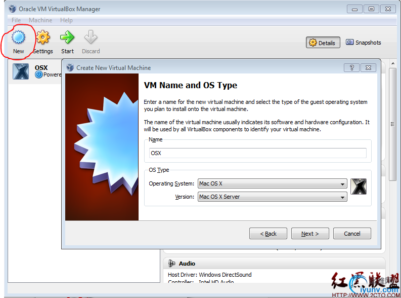Open Settings from the gear toolbar icon

43,38
